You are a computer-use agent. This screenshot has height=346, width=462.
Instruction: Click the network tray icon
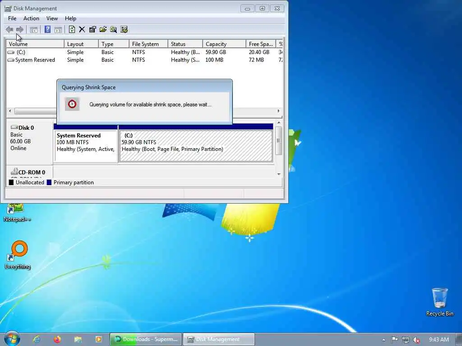[x=406, y=340]
